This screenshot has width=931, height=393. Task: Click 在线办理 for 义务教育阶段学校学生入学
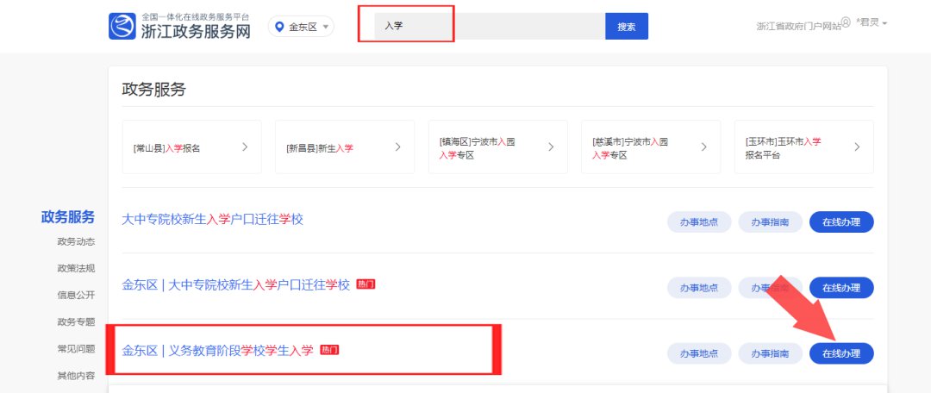[x=840, y=353]
